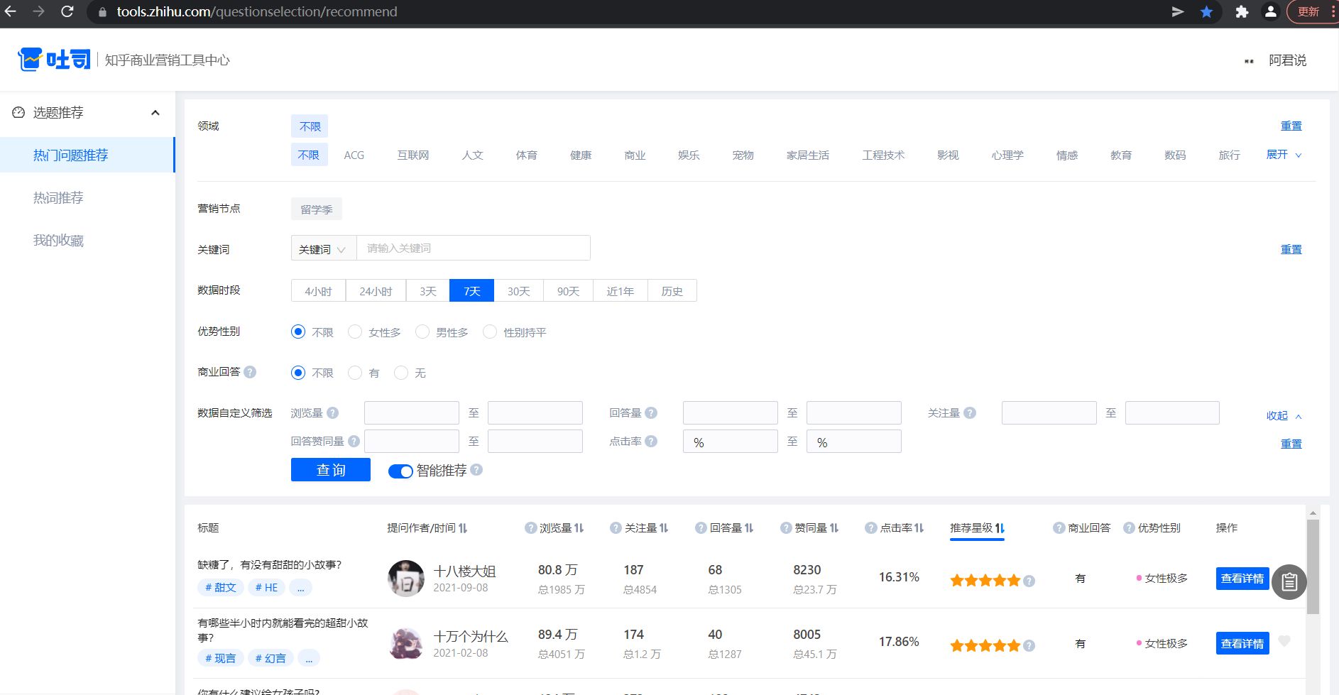Open 热门问题推荐 in sidebar
The width and height of the screenshot is (1339, 695).
point(87,155)
